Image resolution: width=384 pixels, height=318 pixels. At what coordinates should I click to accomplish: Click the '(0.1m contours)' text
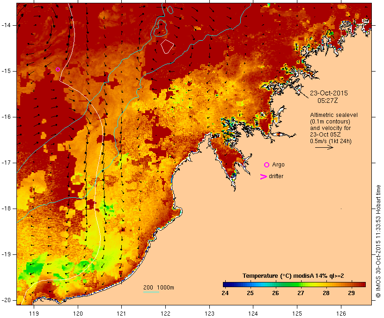pyautogui.click(x=330, y=122)
